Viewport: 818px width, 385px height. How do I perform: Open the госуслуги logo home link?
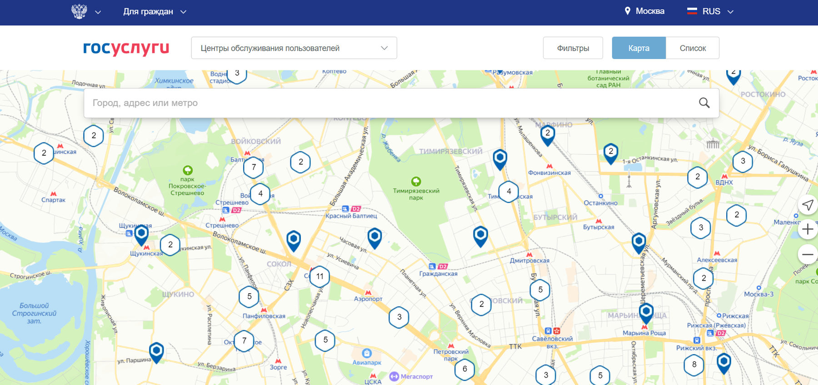(126, 48)
